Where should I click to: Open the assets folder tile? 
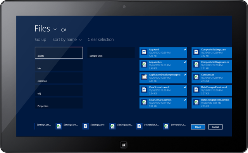[59, 53]
